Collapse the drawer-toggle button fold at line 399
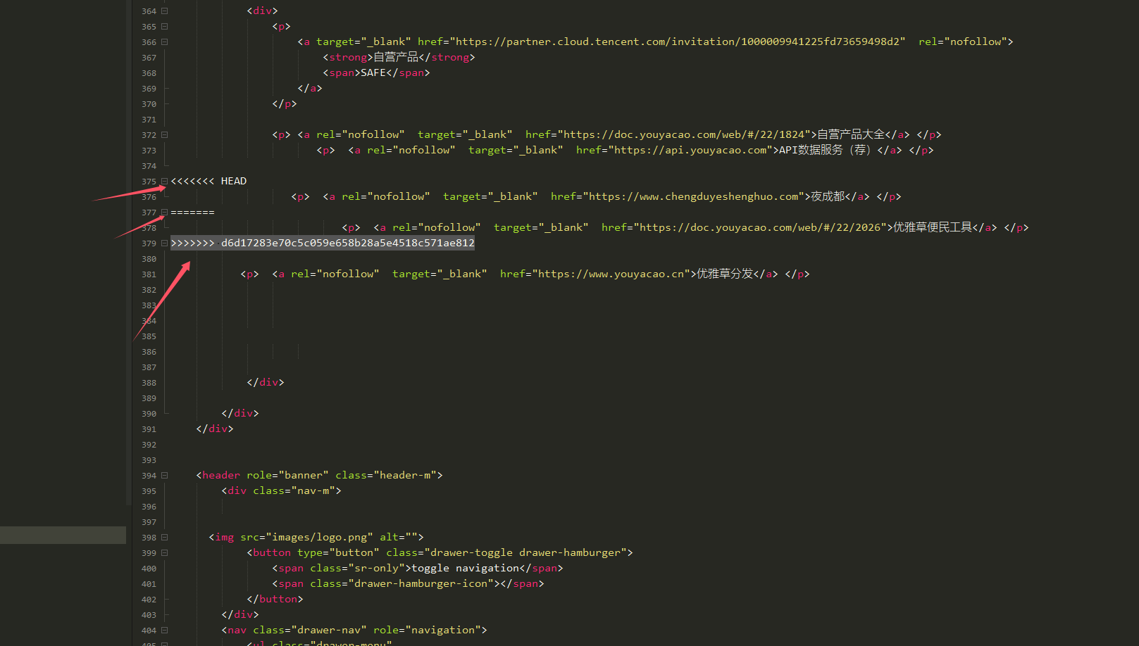The image size is (1139, 646). pyautogui.click(x=163, y=552)
